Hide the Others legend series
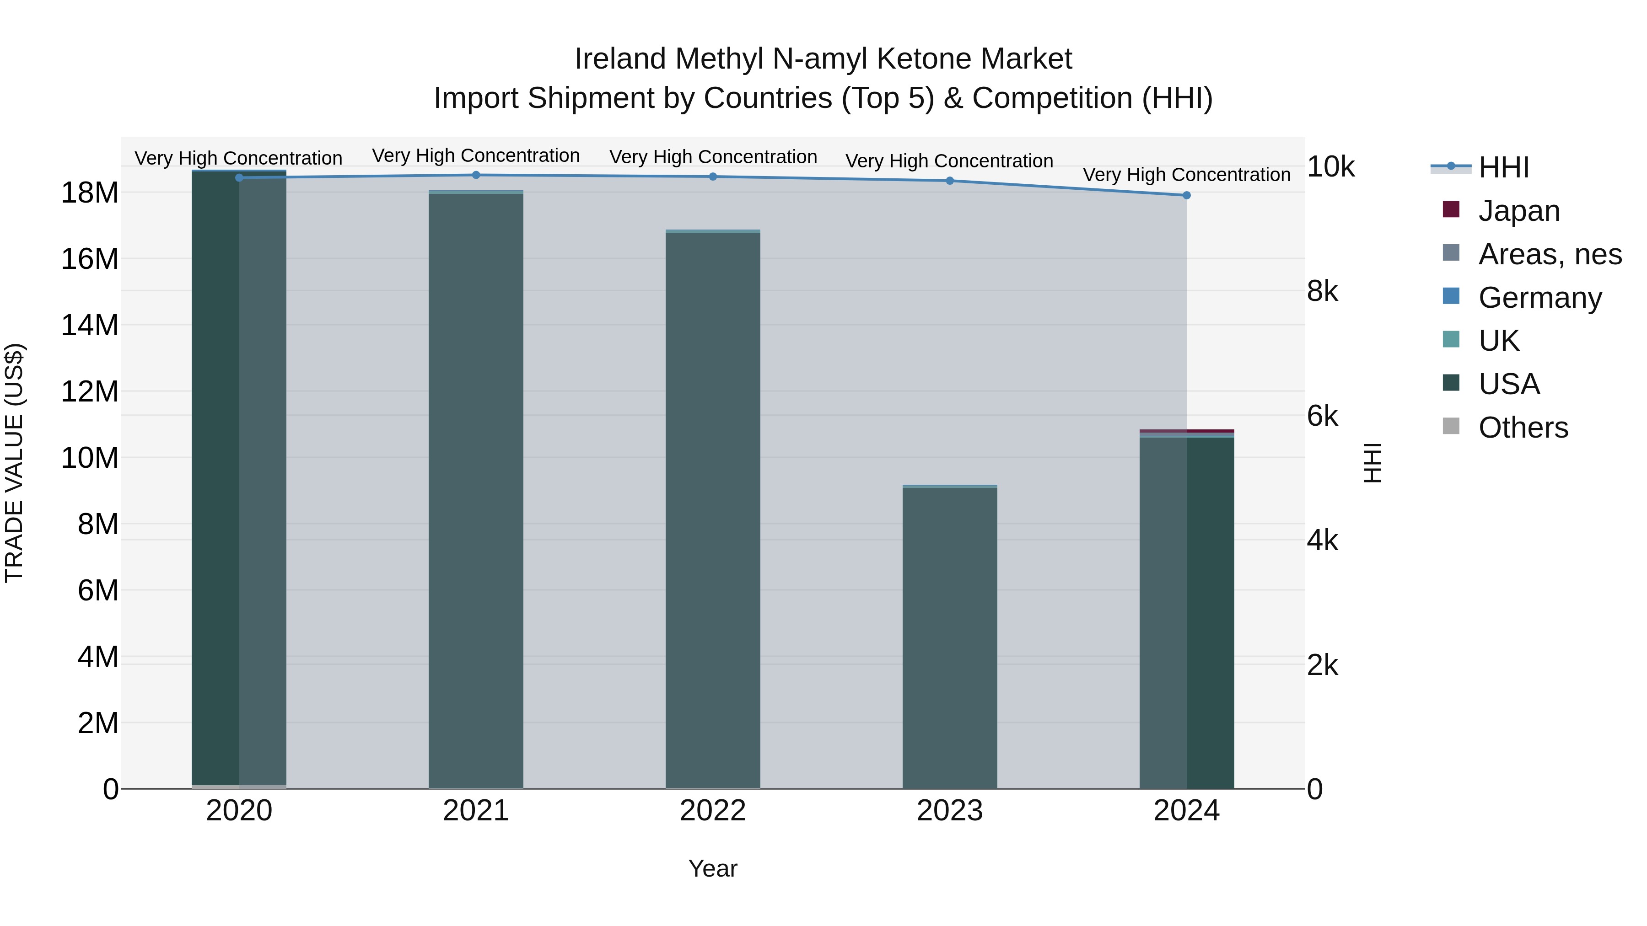1647x926 pixels. coord(1505,428)
